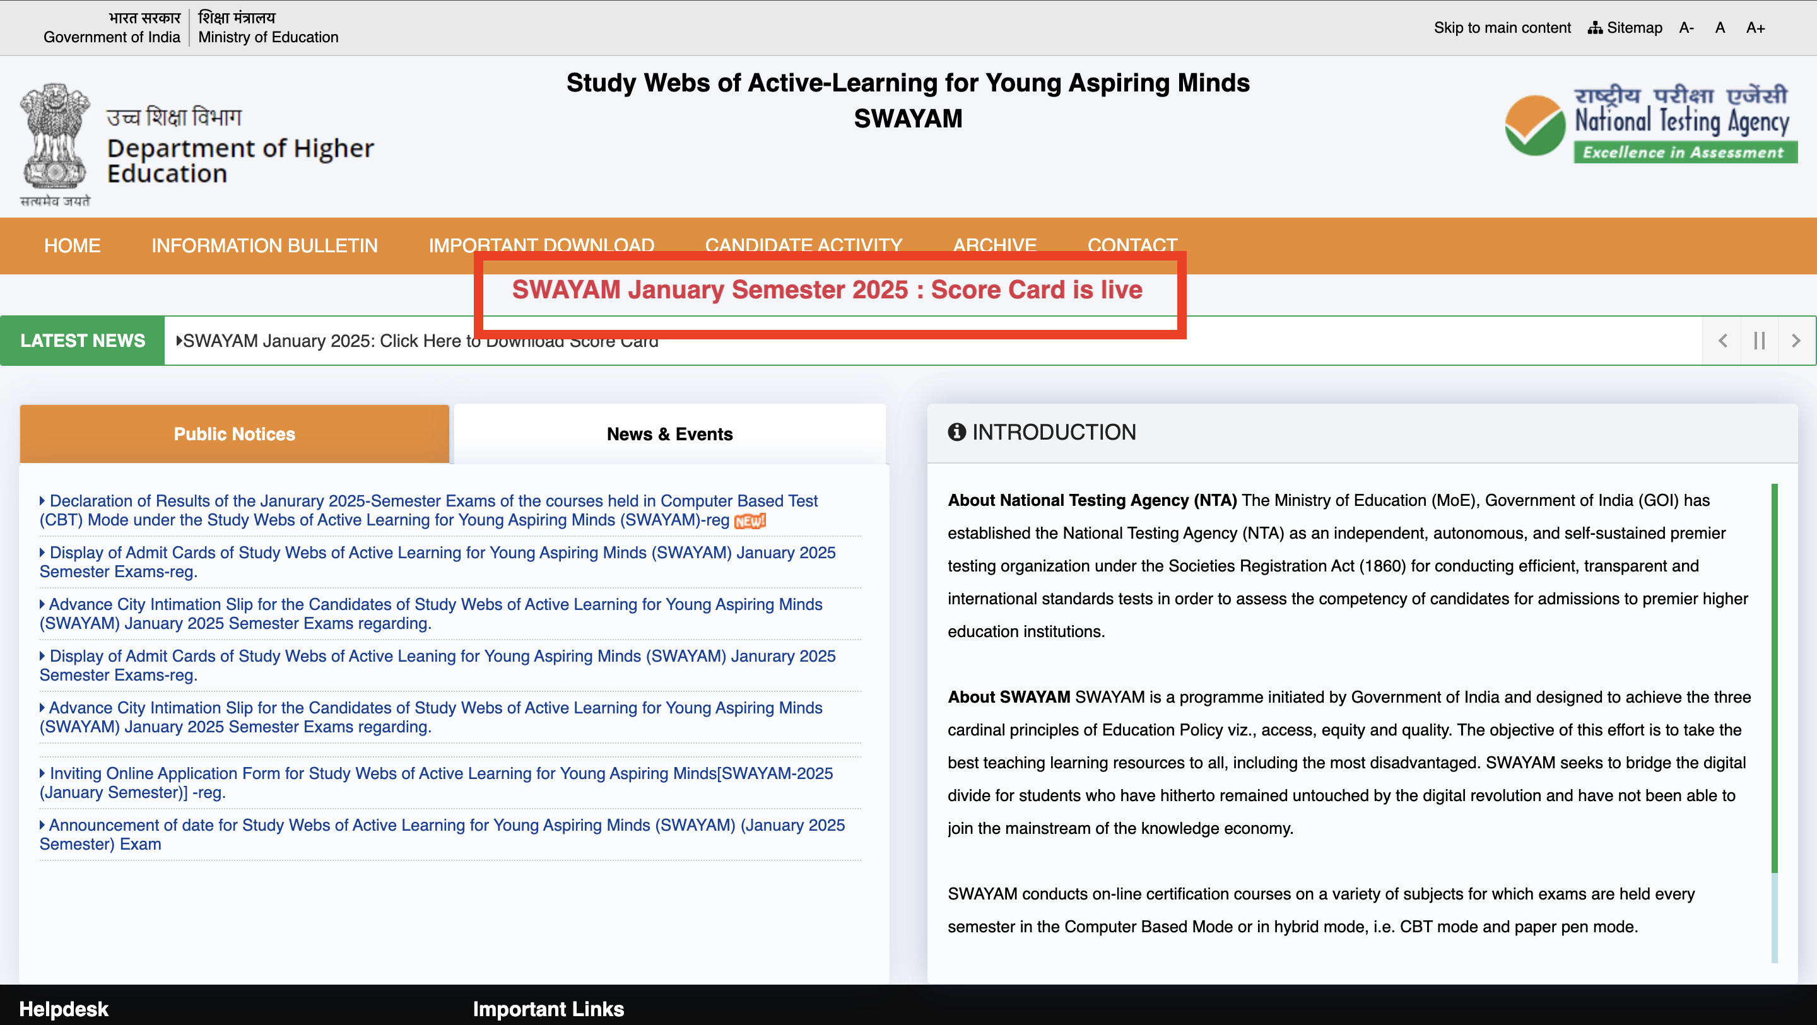Decrease font size with A- button
Image resolution: width=1817 pixels, height=1025 pixels.
[1686, 28]
